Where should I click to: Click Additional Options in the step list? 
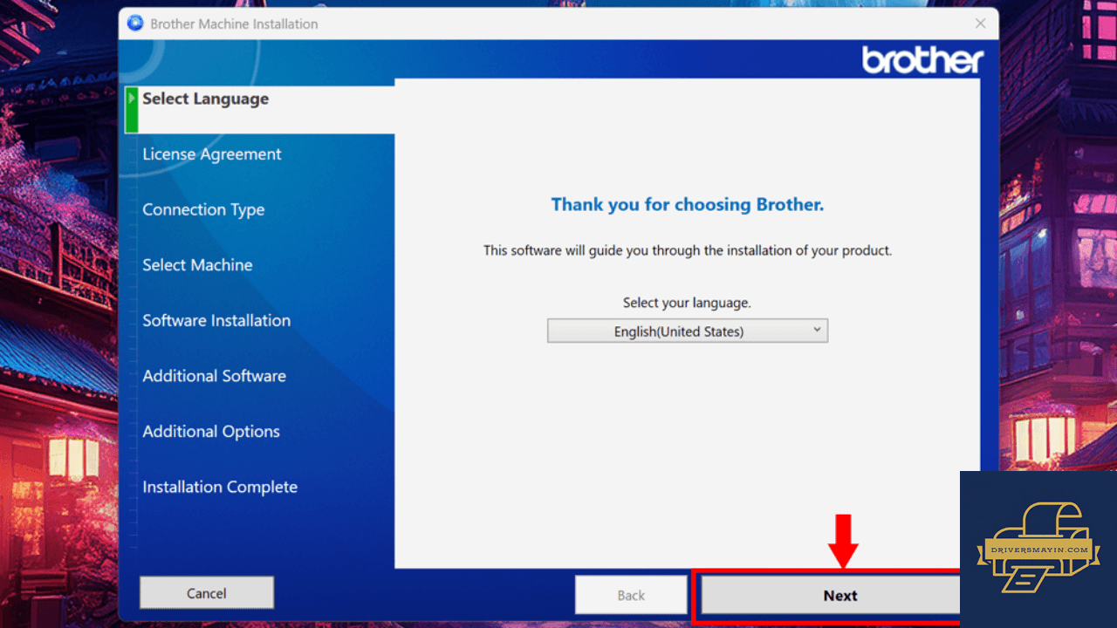(x=211, y=432)
